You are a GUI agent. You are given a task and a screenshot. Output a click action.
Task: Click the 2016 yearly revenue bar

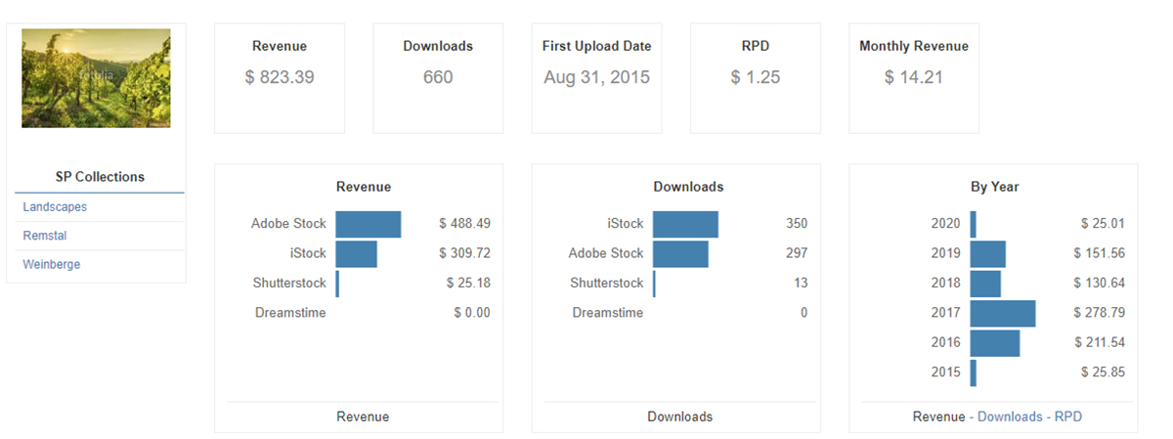995,343
